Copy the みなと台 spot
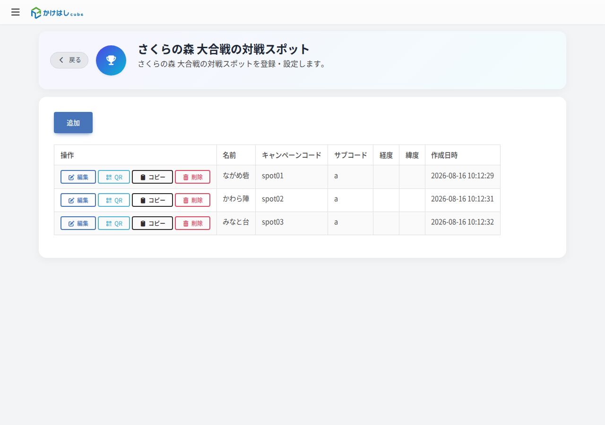Screen dimensions: 605x425 coord(152,223)
